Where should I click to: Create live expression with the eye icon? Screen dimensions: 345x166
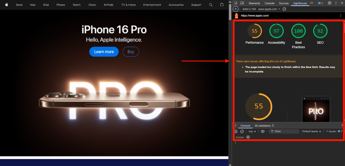pos(263,131)
